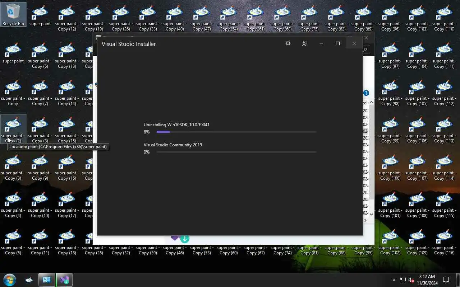The image size is (460, 287).
Task: Show hidden system tray icons
Action: pos(394,280)
